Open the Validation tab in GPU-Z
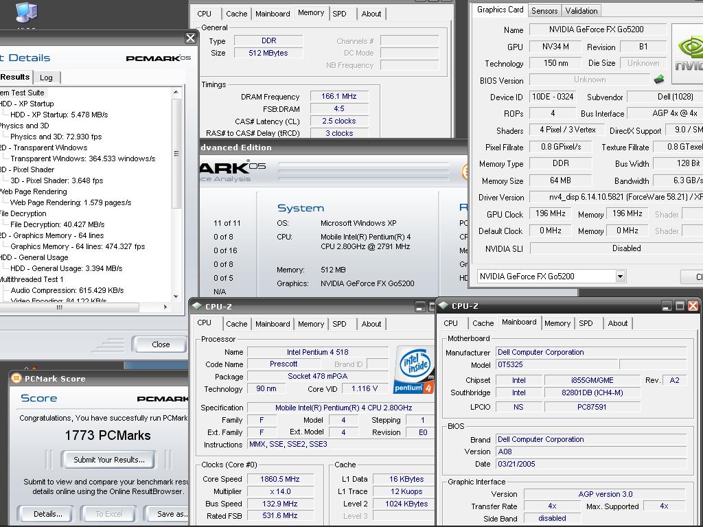The width and height of the screenshot is (703, 527). click(x=581, y=11)
